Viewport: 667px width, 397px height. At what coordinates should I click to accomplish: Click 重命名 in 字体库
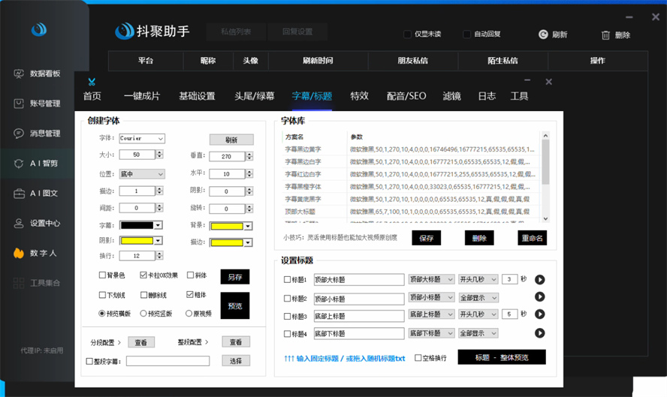click(x=532, y=238)
